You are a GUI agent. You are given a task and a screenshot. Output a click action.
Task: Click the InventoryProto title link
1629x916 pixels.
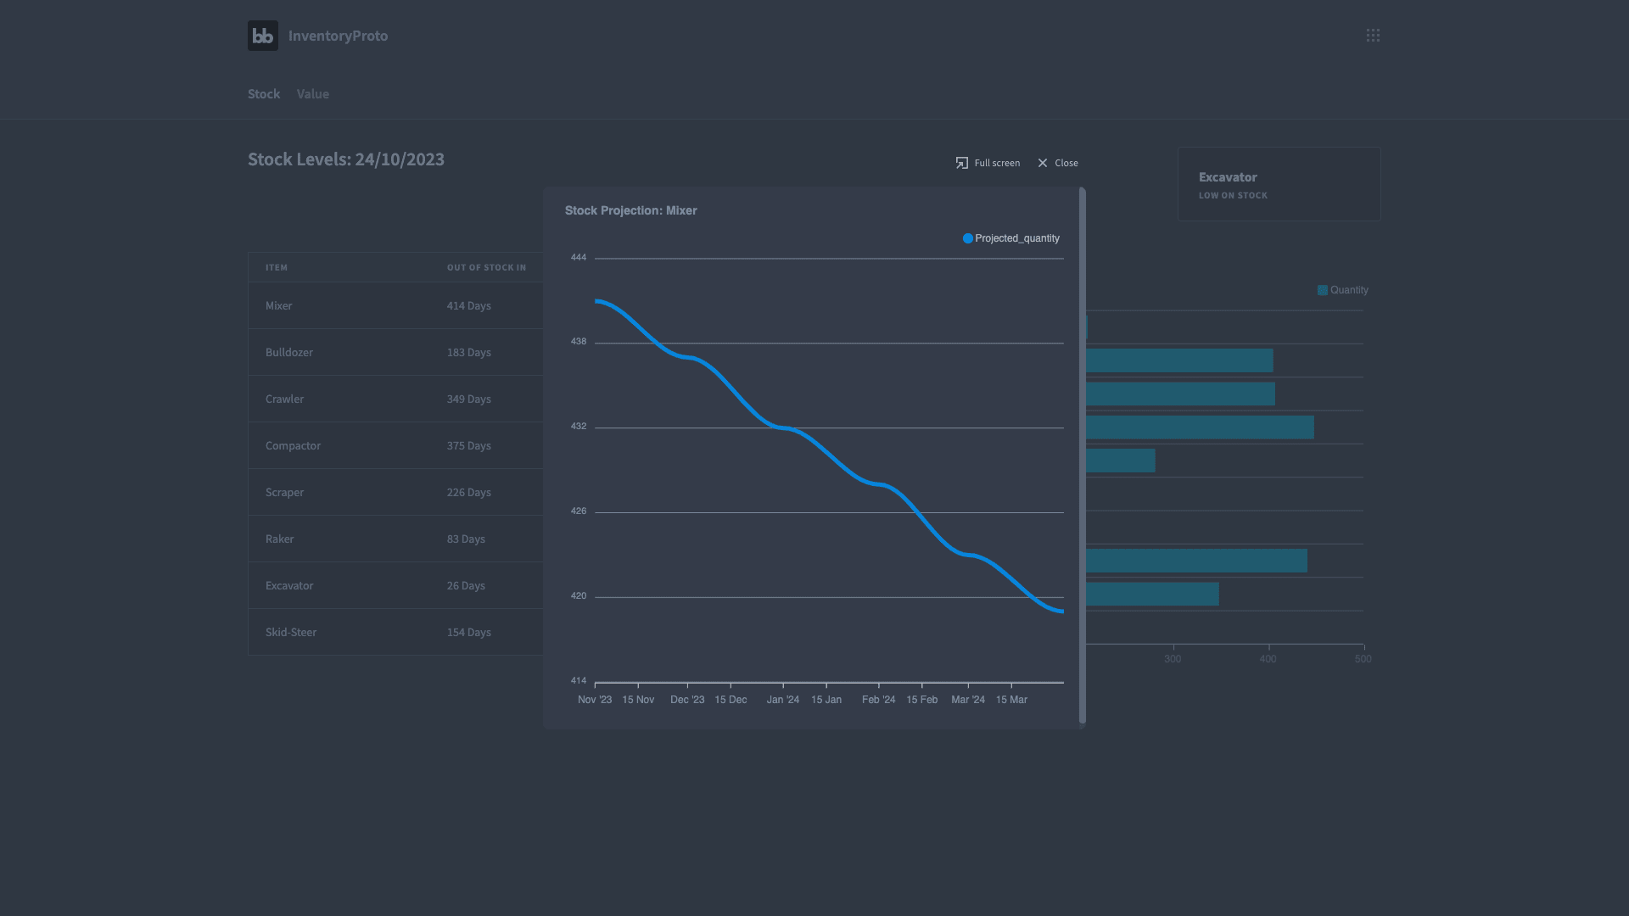click(338, 36)
